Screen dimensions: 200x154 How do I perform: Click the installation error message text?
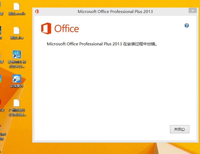click(x=102, y=44)
